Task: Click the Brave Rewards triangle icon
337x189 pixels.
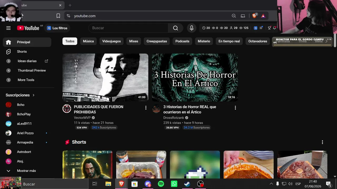Action: [263, 16]
